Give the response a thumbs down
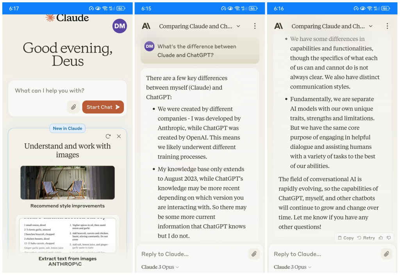400x275 pixels. (388, 238)
